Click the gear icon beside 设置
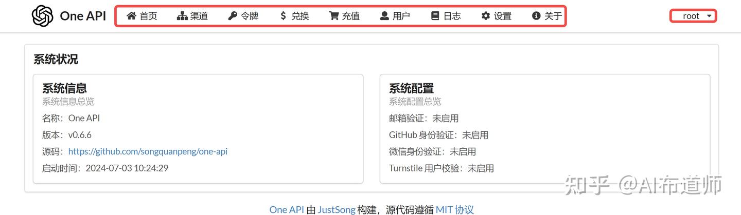 (486, 16)
